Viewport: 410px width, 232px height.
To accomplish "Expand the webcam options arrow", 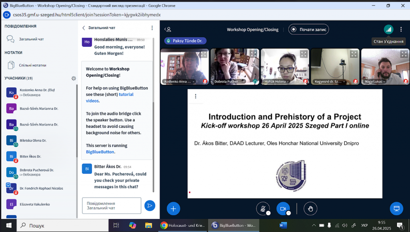I will [288, 213].
